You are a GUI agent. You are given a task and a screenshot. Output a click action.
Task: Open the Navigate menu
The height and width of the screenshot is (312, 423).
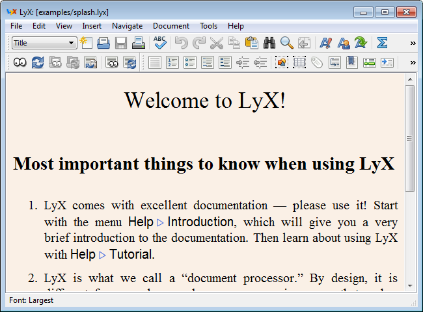128,26
